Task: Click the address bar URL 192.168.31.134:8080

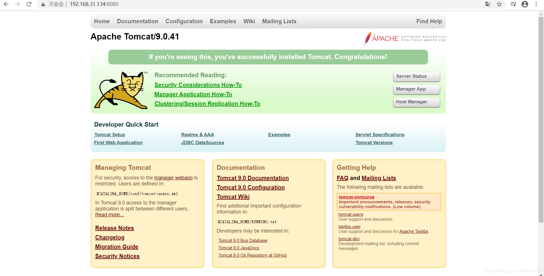Action: click(94, 4)
